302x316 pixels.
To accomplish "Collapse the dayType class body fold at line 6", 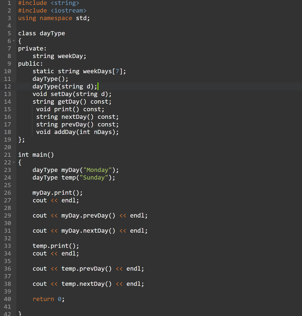I will pos(13,41).
